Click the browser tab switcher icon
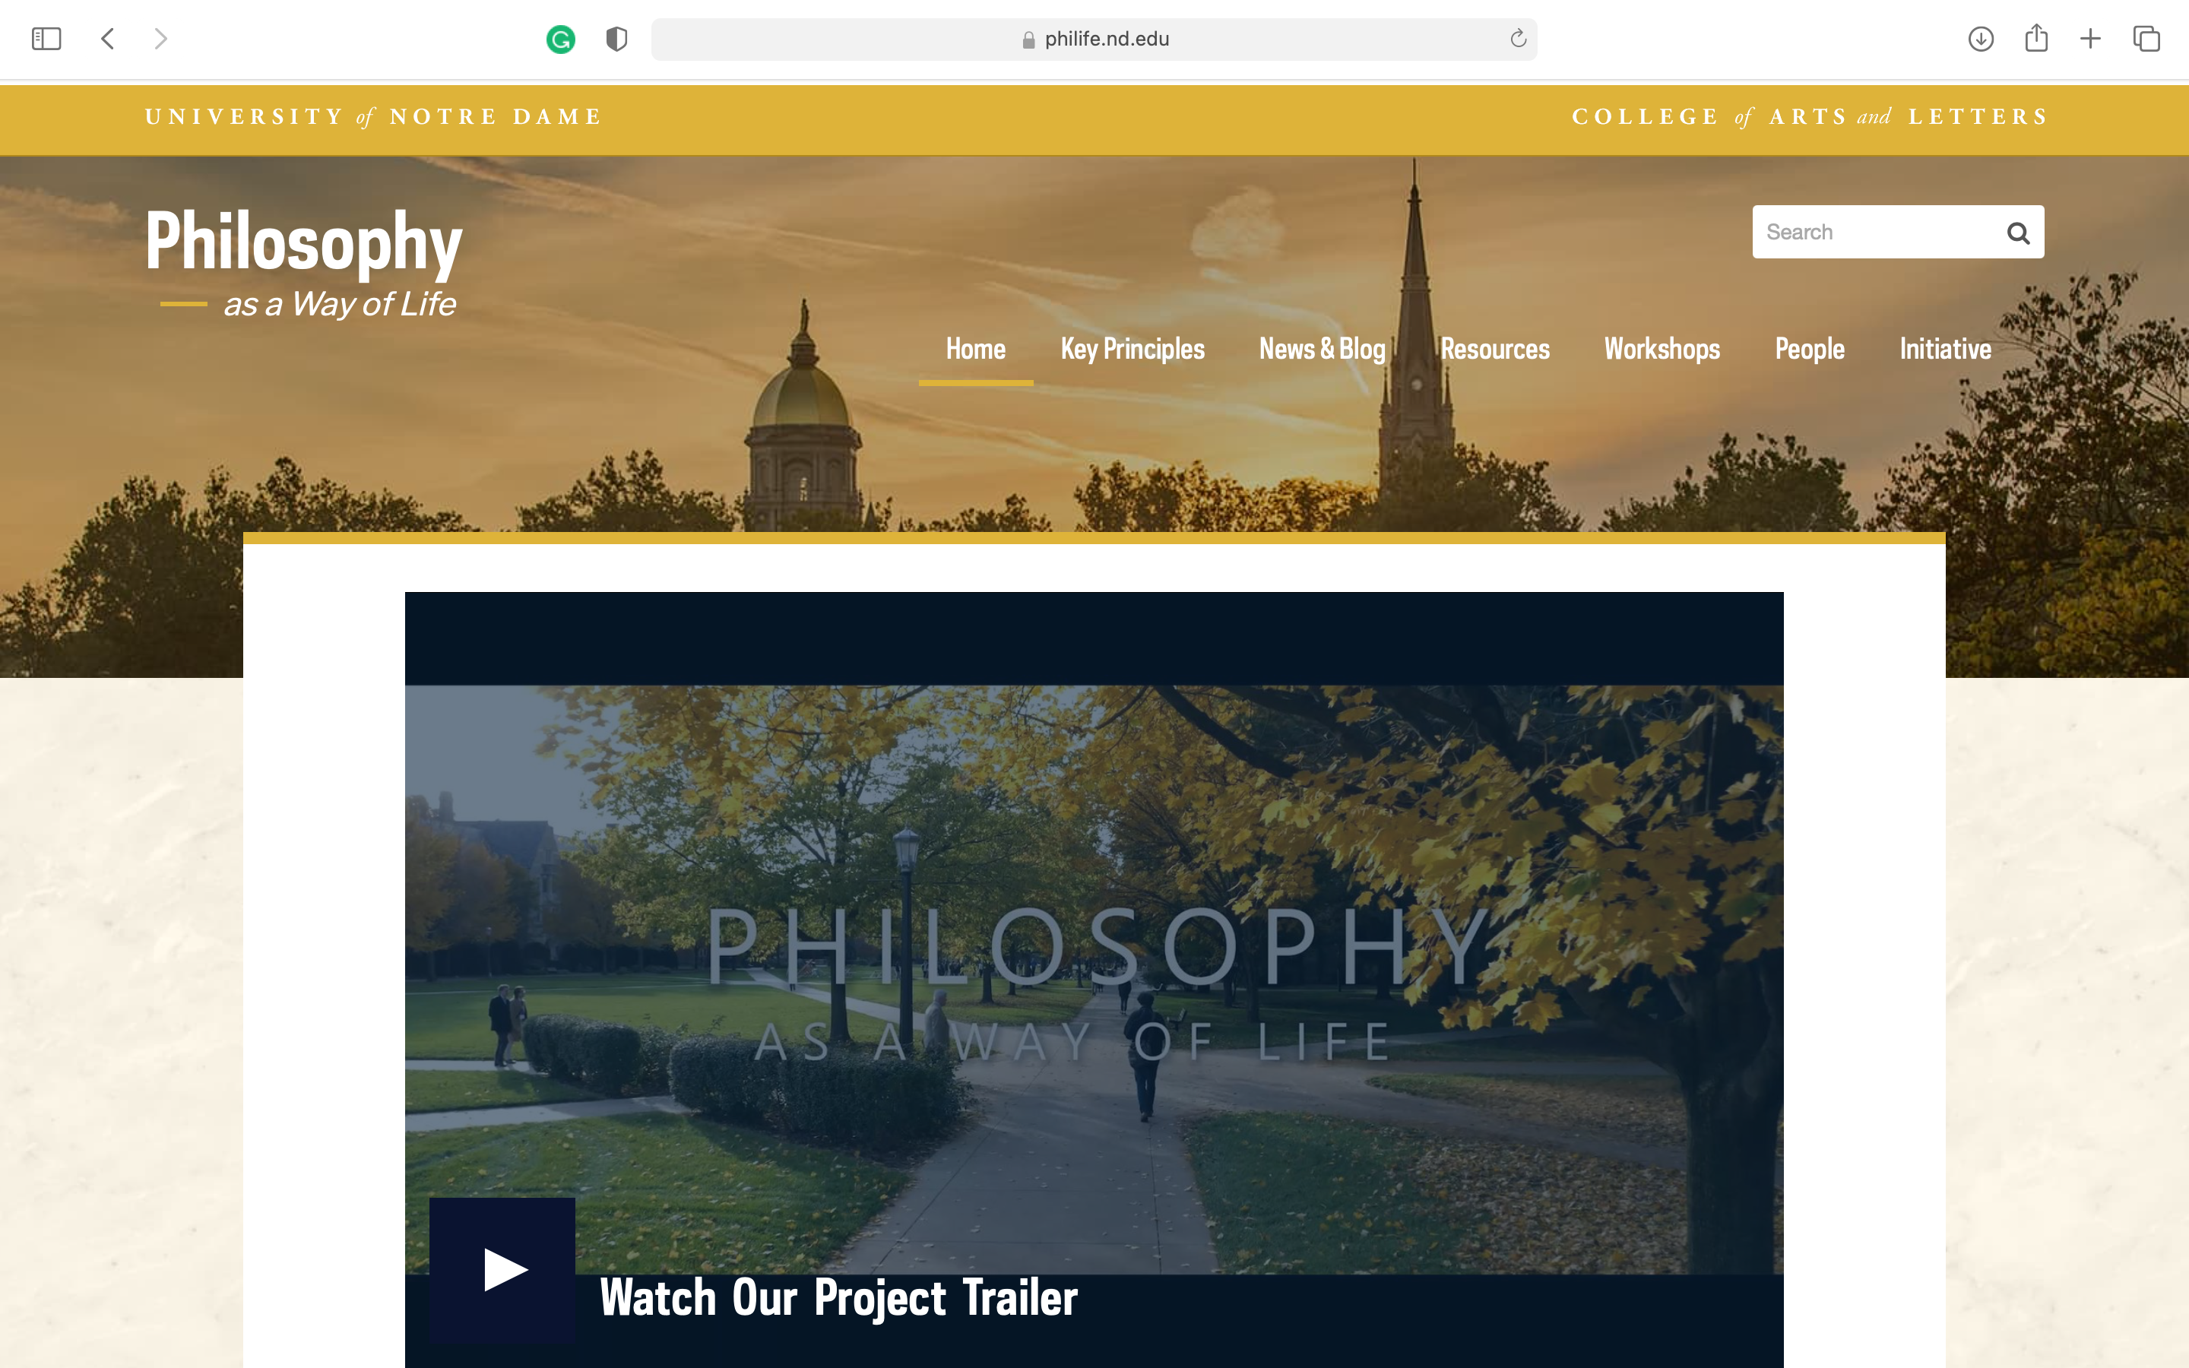The height and width of the screenshot is (1368, 2189). click(2145, 38)
